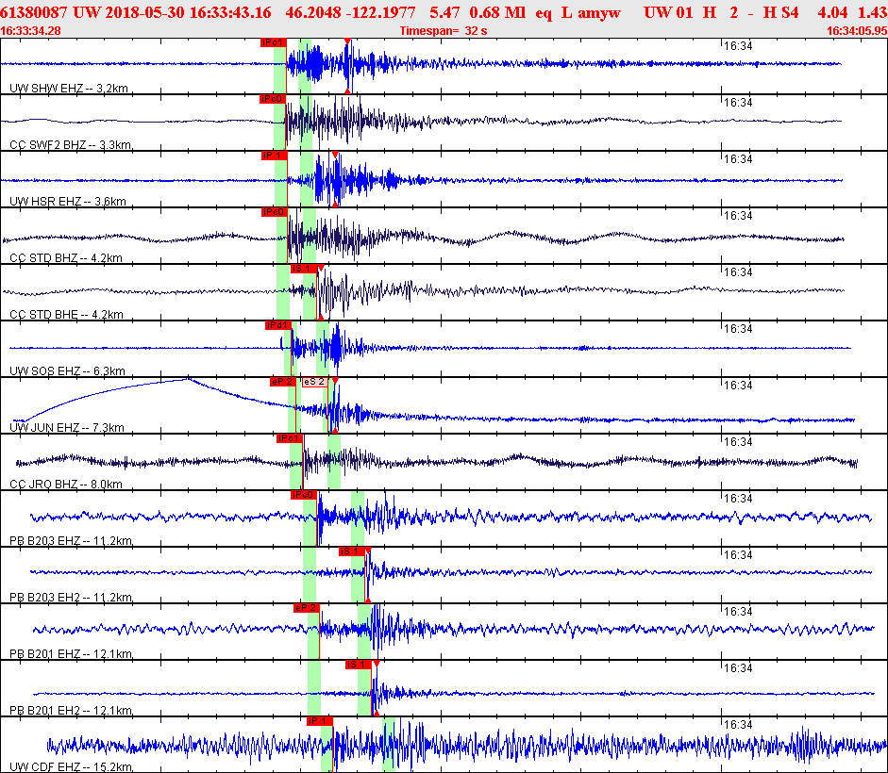The image size is (888, 773).
Task: Click the red triangle marker on HSR EHZ trace
Action: tap(335, 155)
